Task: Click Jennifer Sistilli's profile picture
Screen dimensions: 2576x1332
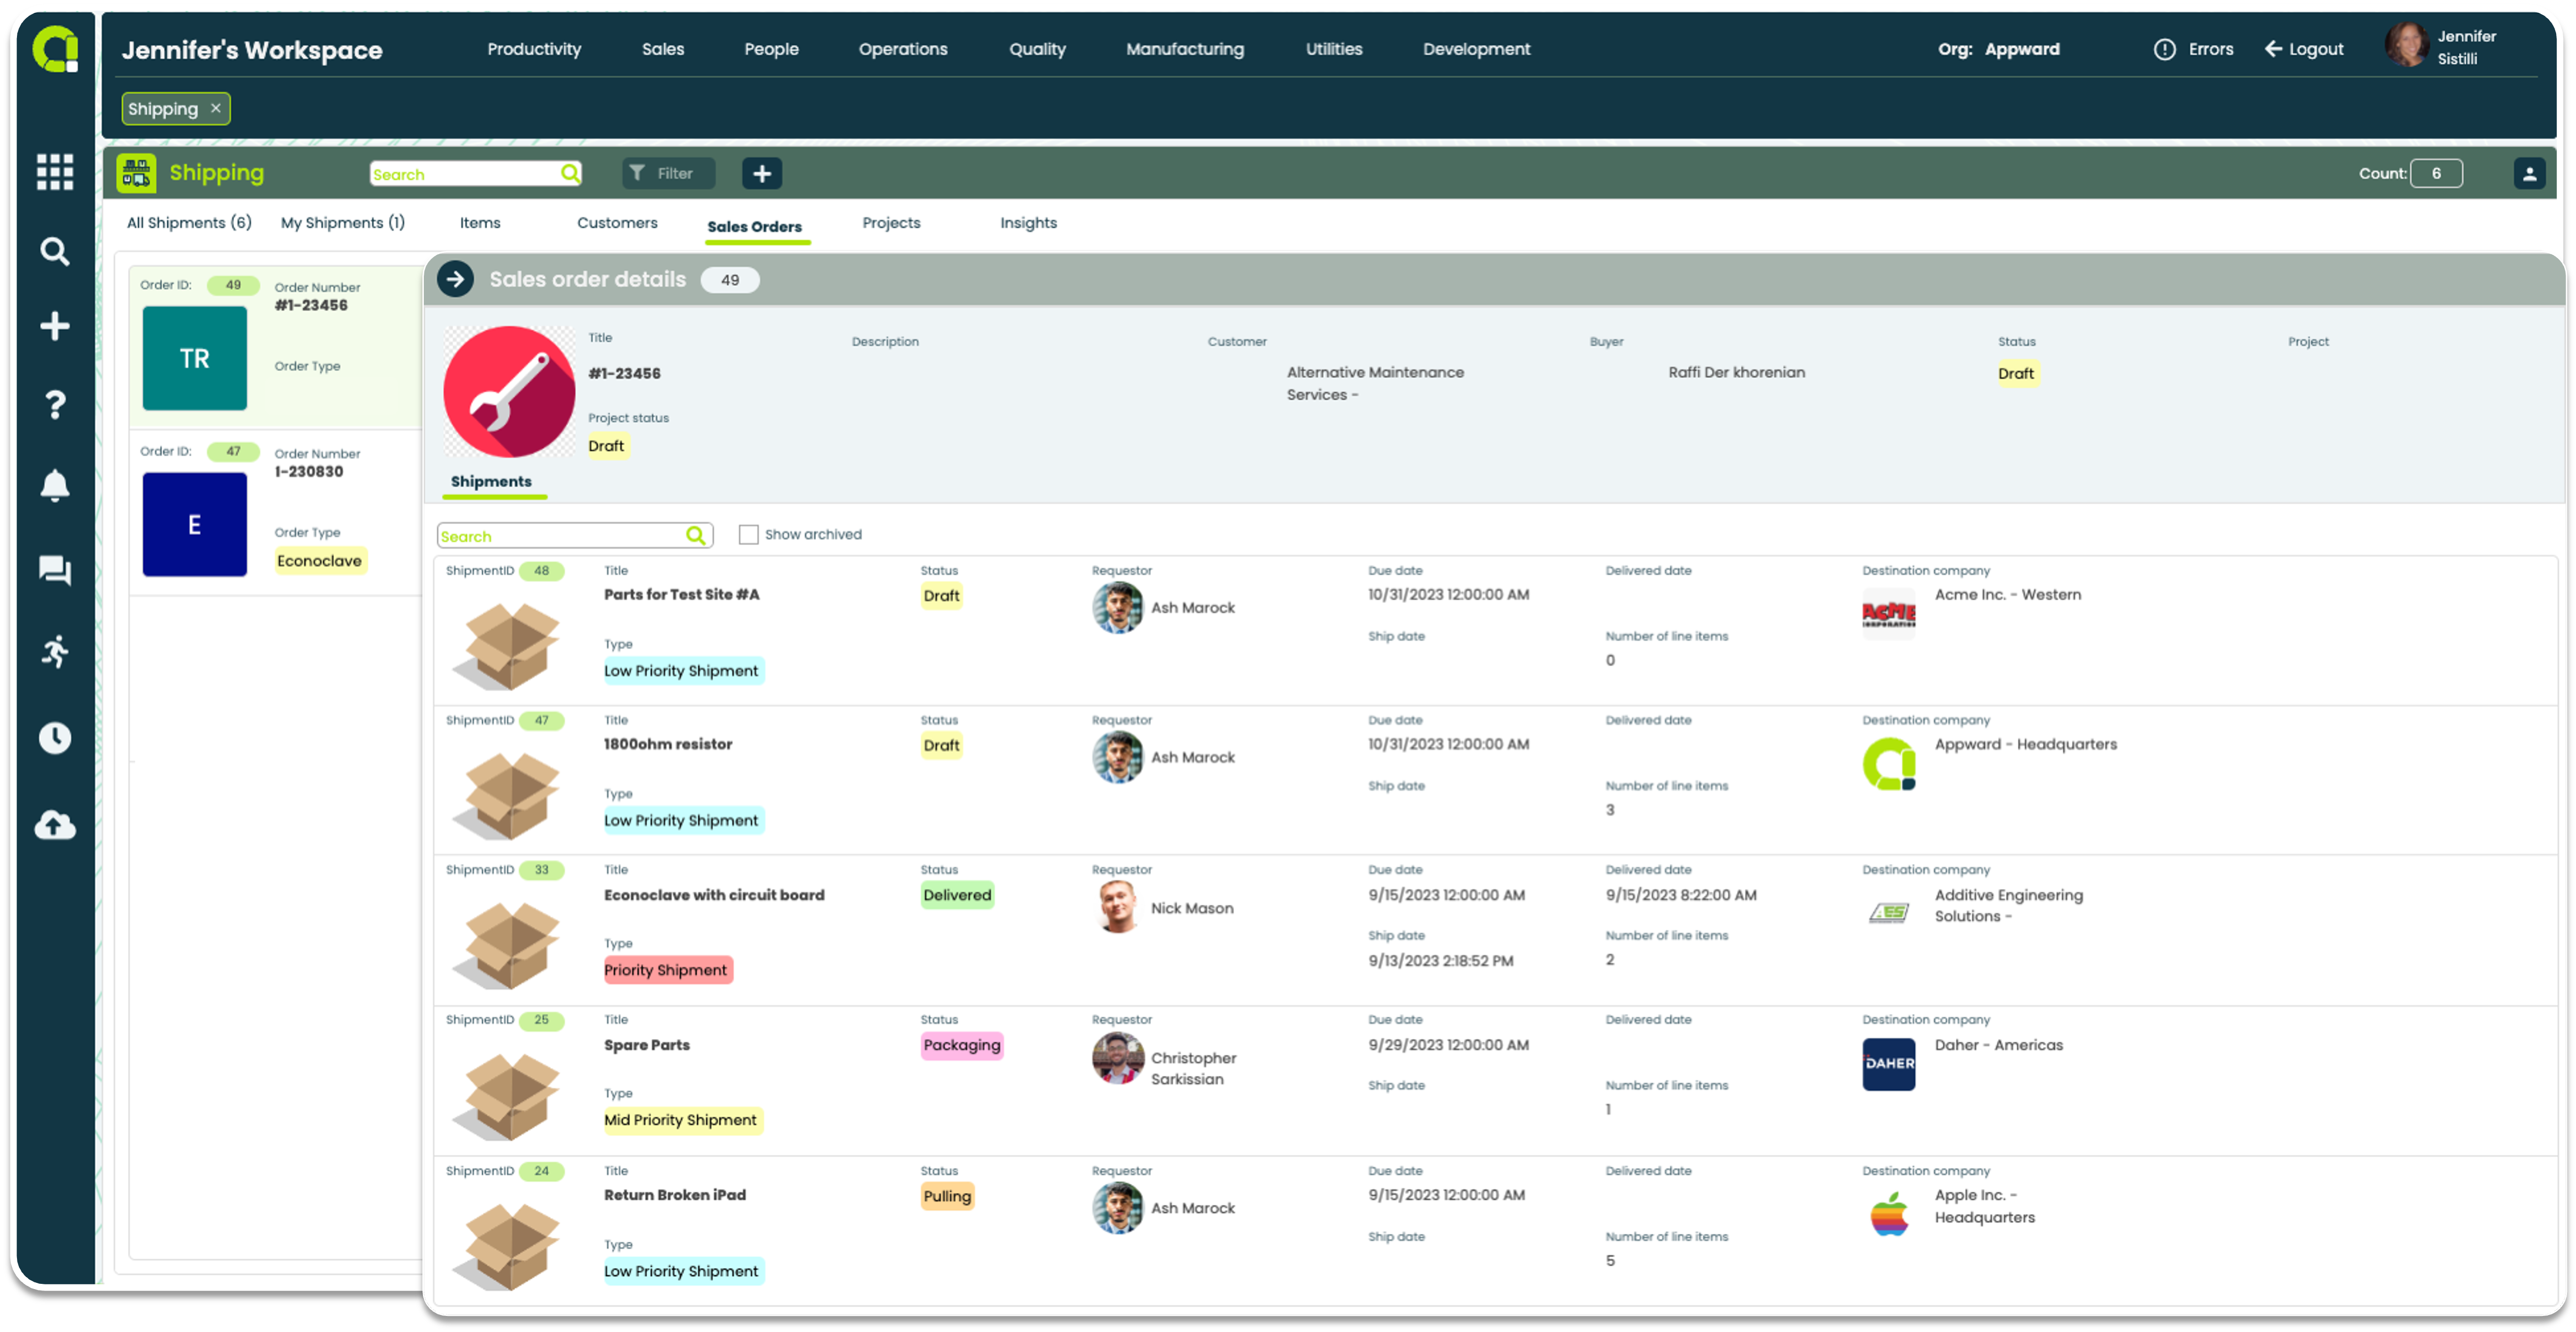Action: (x=2406, y=46)
